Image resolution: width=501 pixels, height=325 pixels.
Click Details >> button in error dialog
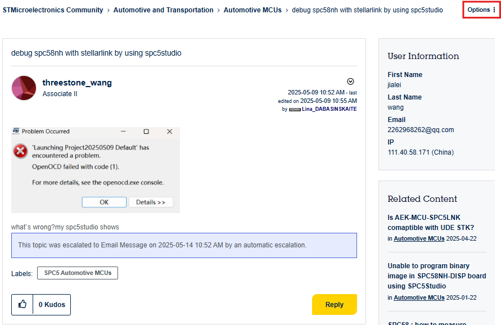151,202
